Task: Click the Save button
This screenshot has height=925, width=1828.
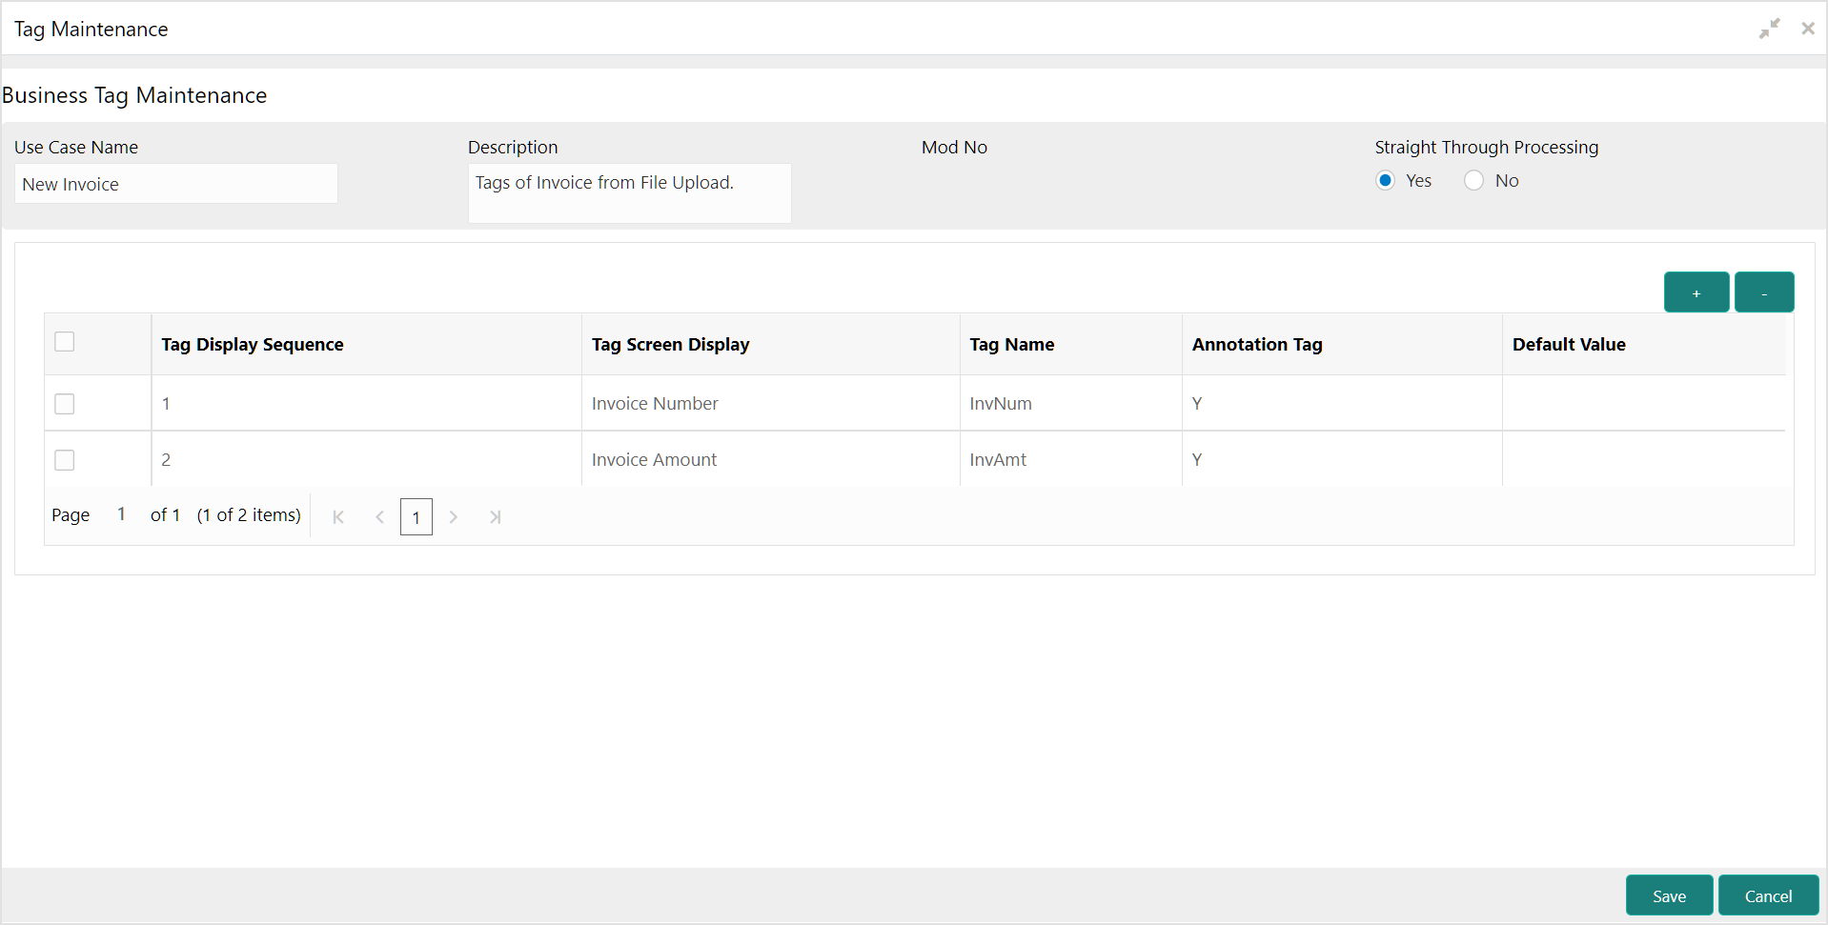Action: point(1668,895)
